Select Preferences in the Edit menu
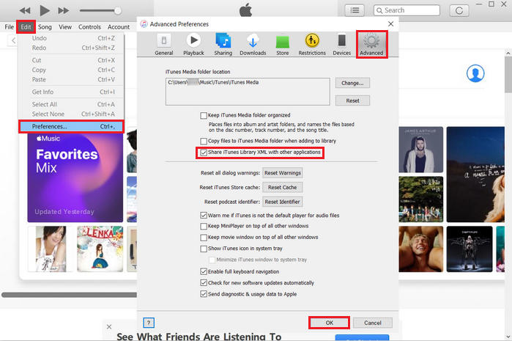Image resolution: width=512 pixels, height=341 pixels. click(72, 127)
